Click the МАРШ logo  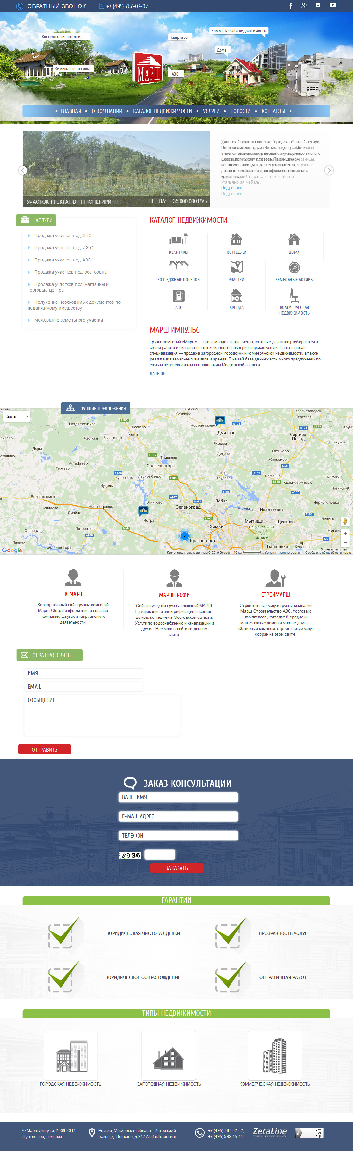[x=148, y=68]
